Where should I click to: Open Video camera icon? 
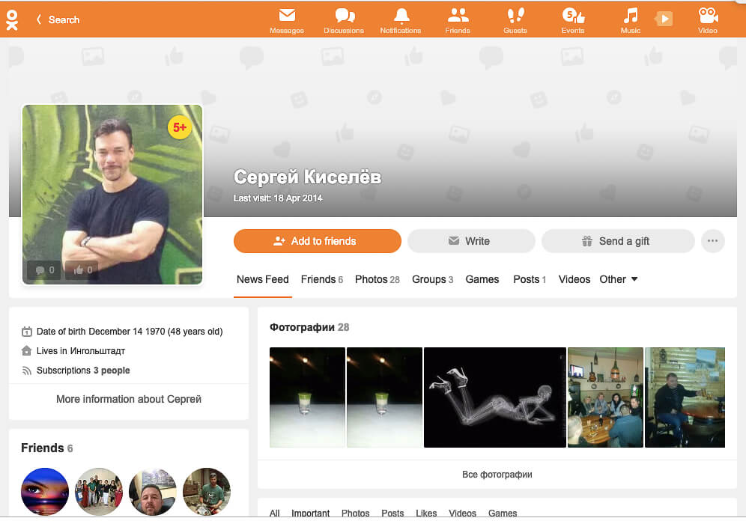[x=707, y=16]
